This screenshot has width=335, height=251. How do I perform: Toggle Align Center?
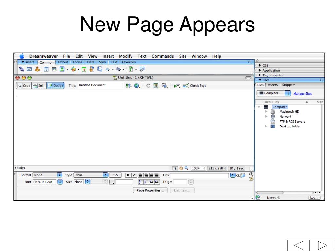(146, 175)
